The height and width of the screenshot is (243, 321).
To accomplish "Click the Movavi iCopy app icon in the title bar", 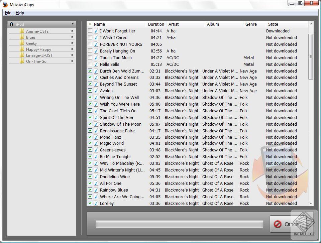I will pos(5,4).
